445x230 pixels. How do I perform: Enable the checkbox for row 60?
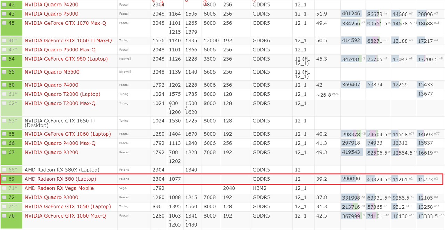tap(4, 85)
